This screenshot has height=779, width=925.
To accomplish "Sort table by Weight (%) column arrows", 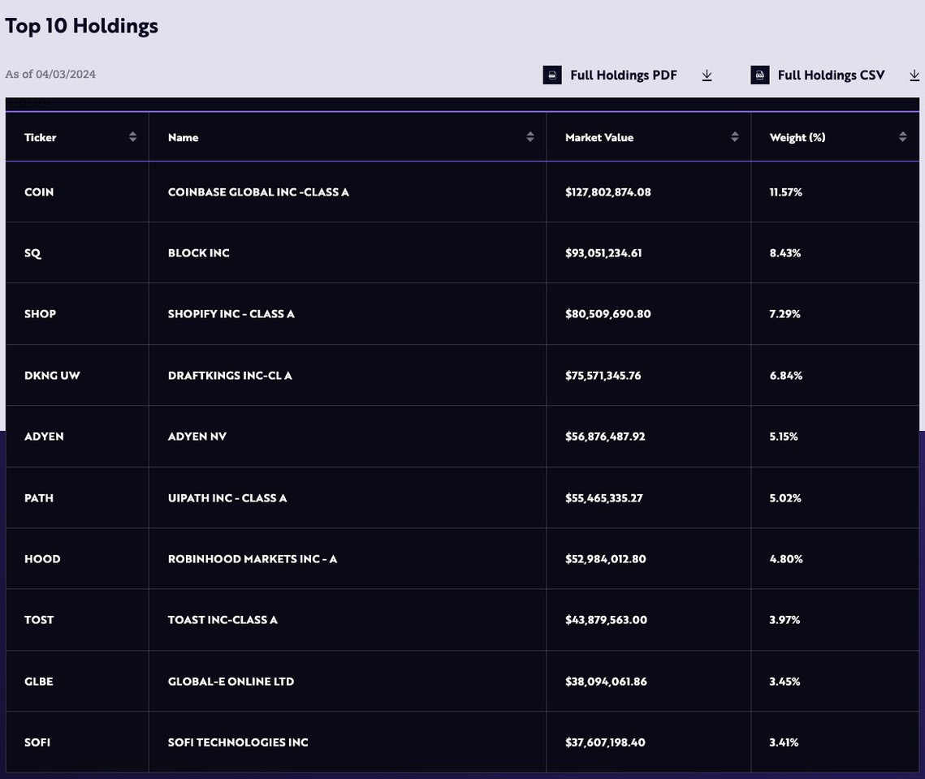I will pyautogui.click(x=902, y=136).
